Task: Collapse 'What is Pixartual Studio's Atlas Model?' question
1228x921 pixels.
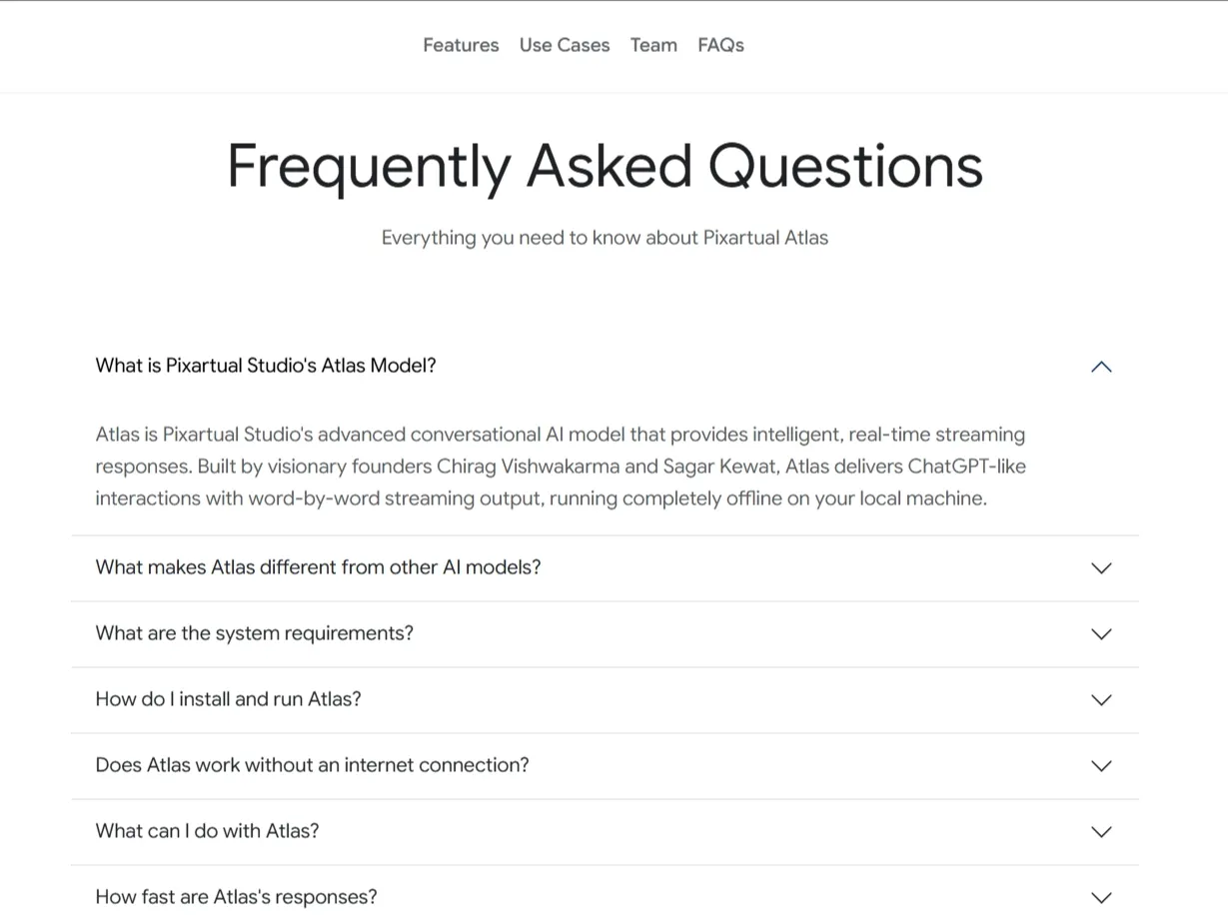Action: tap(266, 366)
